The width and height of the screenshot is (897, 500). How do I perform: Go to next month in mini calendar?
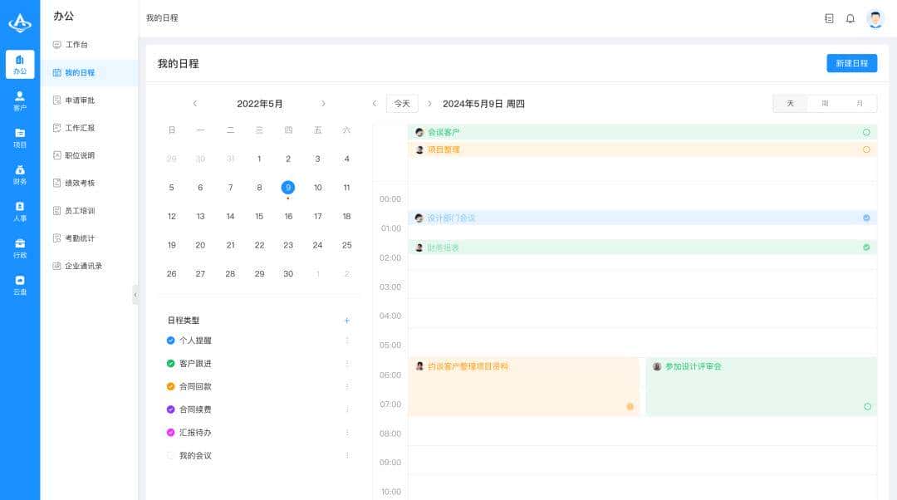pos(323,104)
